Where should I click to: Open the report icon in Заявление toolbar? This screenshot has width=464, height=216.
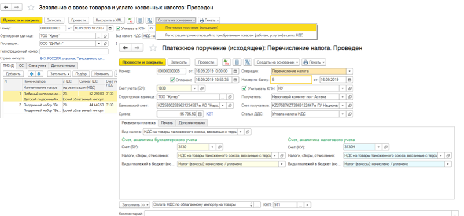tap(141, 20)
